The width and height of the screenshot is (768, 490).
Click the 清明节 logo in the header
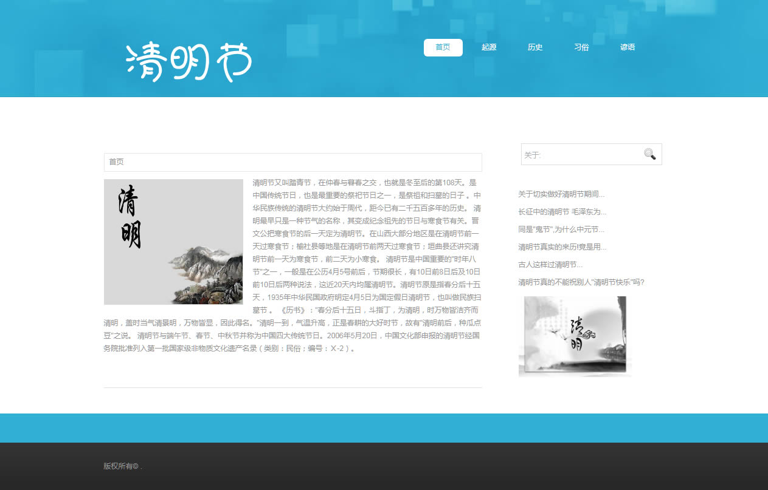[189, 62]
